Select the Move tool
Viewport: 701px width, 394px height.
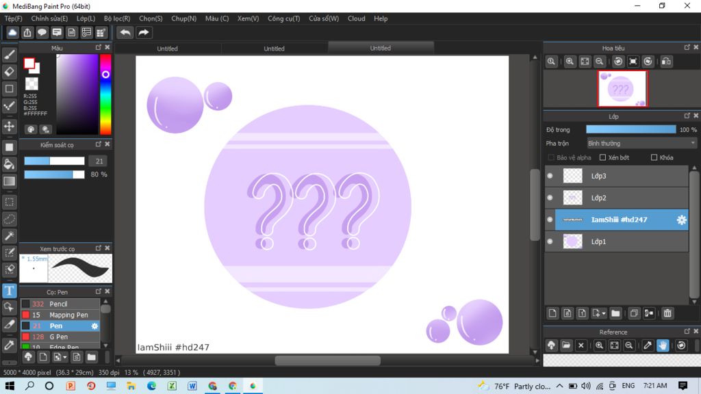[9, 126]
